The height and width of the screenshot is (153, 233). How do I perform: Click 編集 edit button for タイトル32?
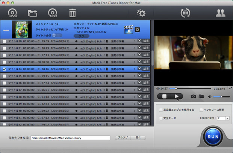[146, 55]
